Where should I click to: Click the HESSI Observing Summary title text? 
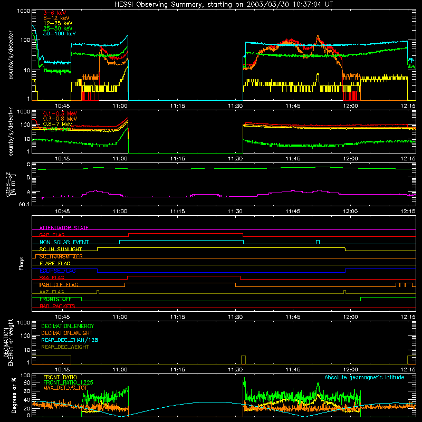click(x=223, y=4)
